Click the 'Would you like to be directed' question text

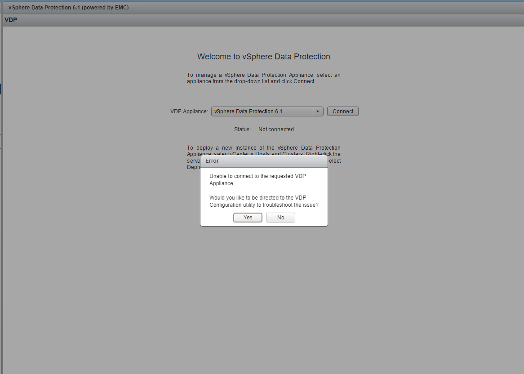264,201
